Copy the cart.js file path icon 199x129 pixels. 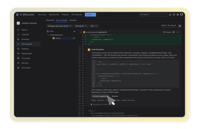pyautogui.click(x=106, y=32)
